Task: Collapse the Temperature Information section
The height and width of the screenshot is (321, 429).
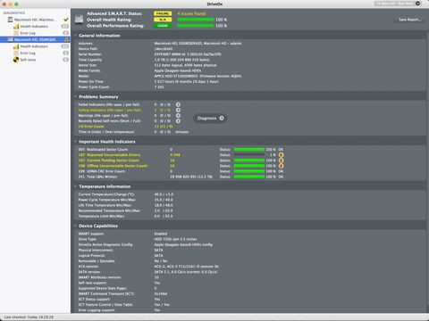Action: click(x=75, y=186)
